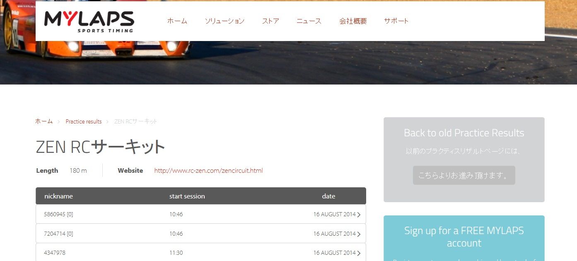Open the row for nickname 5860945 [0]

[x=201, y=214]
